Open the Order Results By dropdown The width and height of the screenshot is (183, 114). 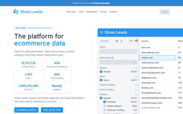pos(118,62)
